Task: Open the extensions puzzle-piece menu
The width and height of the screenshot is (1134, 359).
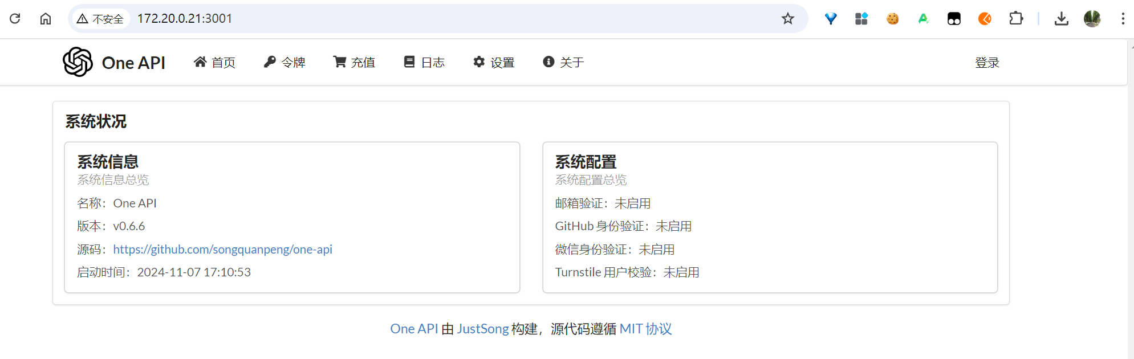Action: [x=1016, y=19]
